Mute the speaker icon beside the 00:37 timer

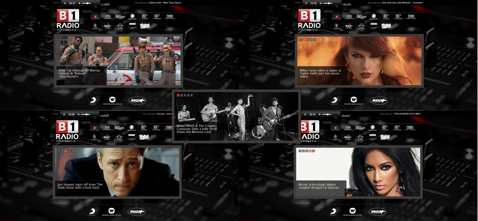[79, 3]
